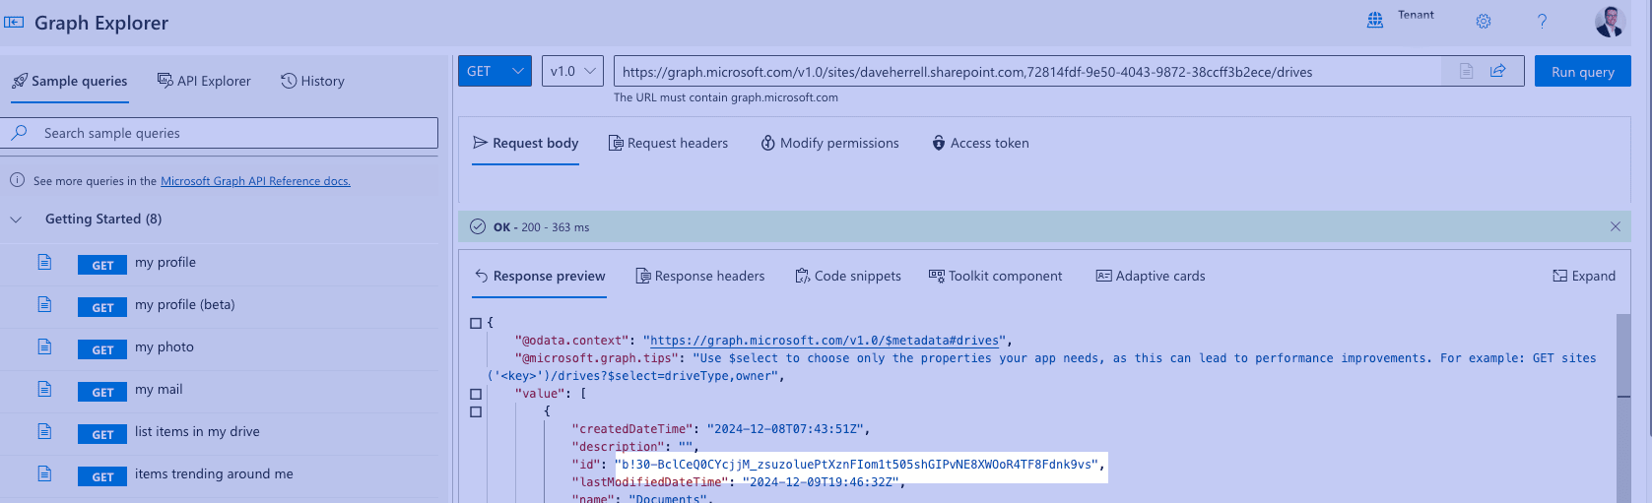
Task: Open Microsoft Graph API Reference docs link
Action: [255, 181]
